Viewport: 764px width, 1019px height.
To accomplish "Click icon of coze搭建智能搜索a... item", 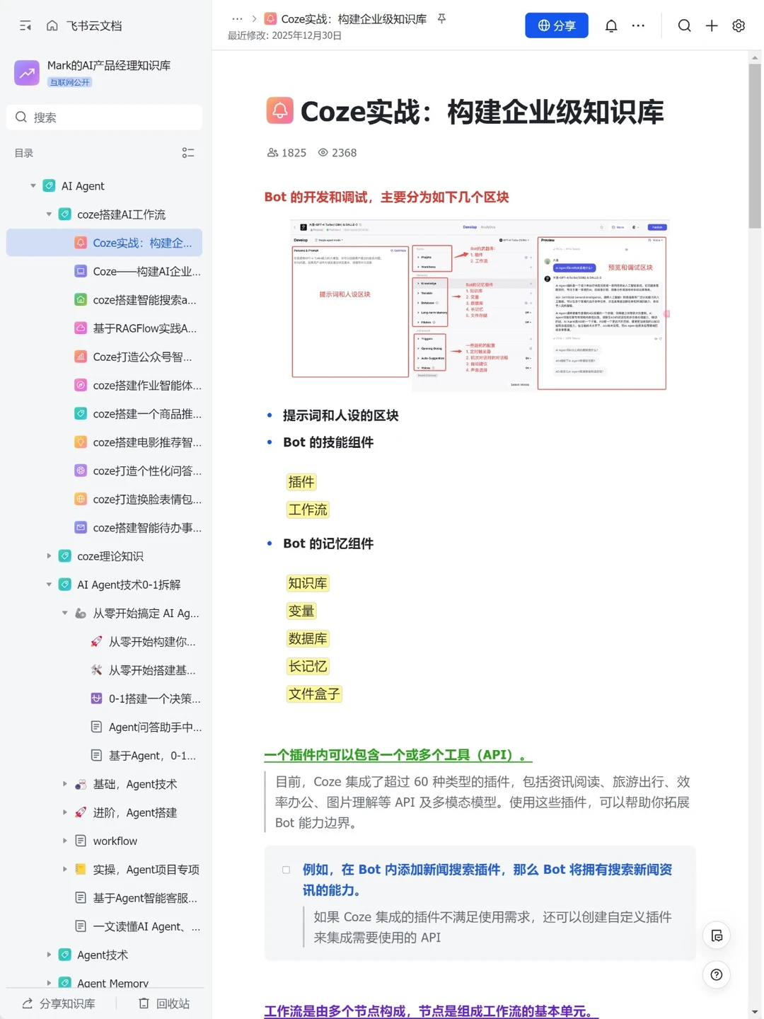I will click(81, 299).
